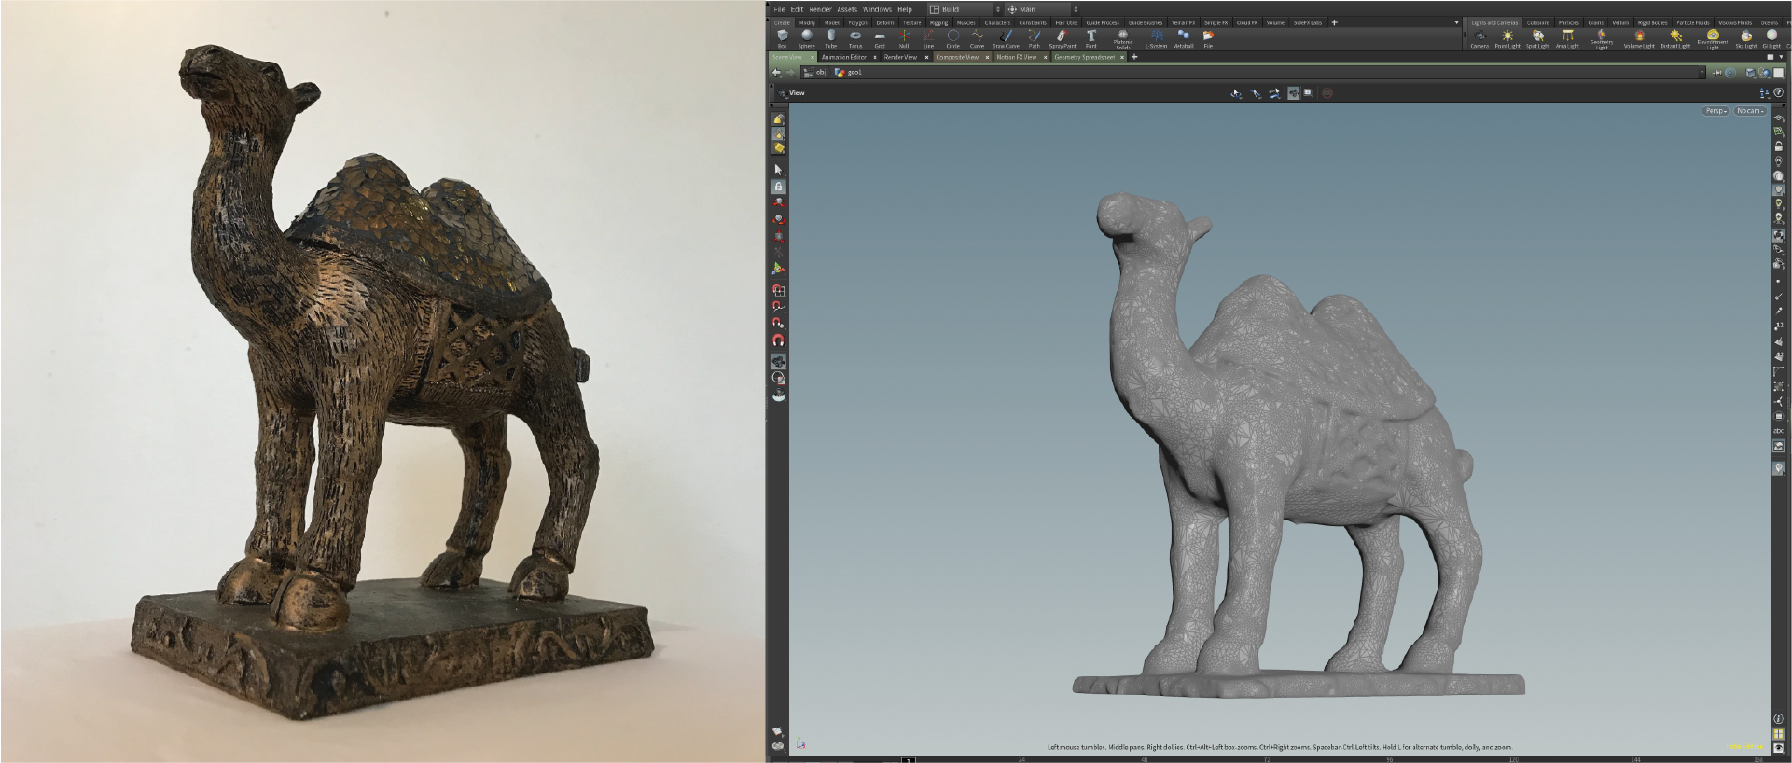1792x763 pixels.
Task: Create Font geometry from shelf
Action: (1090, 37)
